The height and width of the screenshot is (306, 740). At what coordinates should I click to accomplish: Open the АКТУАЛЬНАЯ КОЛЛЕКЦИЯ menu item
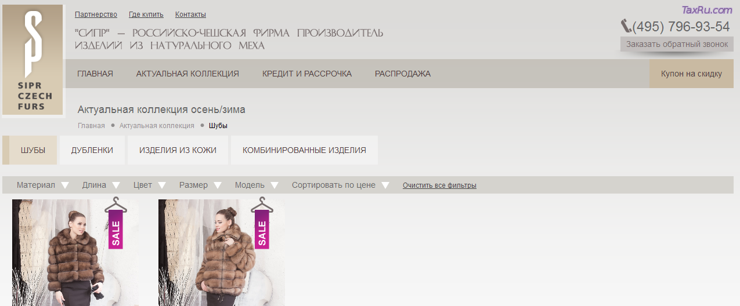[x=187, y=74]
